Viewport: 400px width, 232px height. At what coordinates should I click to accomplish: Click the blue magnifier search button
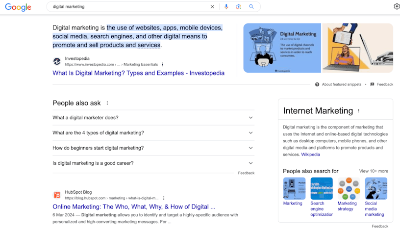pos(251,7)
